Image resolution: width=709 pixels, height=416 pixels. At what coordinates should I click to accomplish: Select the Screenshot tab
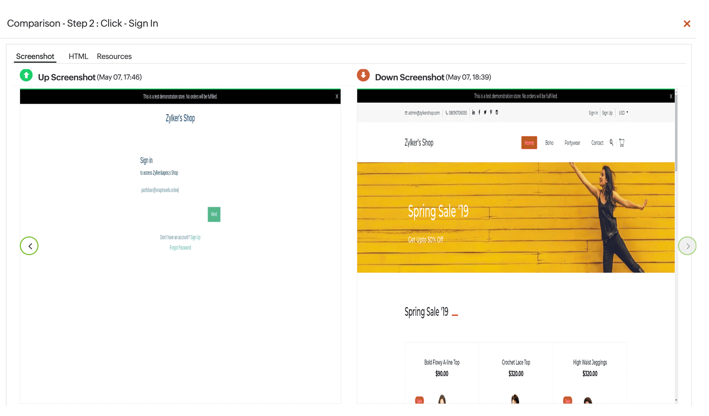pyautogui.click(x=35, y=56)
